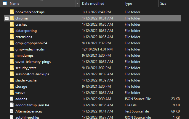Select the crashes folder icon
This screenshot has height=119, width=189.
[x=12, y=25]
